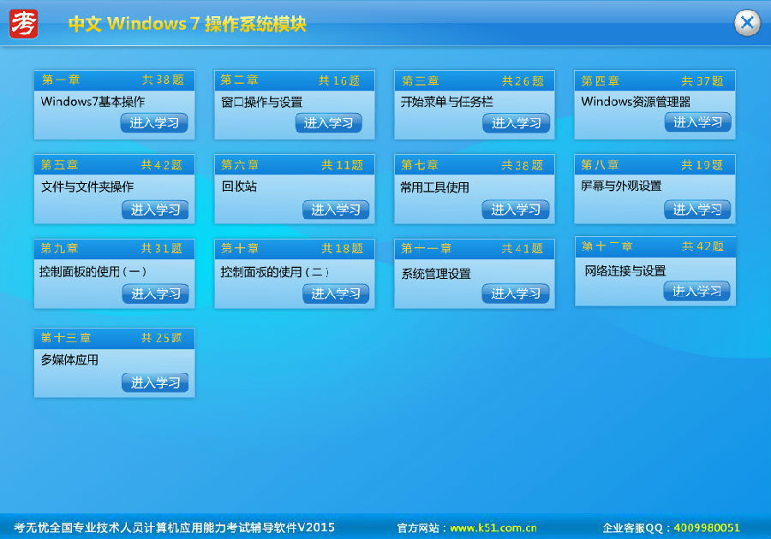Screen dimensions: 771x539
Task: Click the 共19题 count in chapter eight
Action: pyautogui.click(x=702, y=165)
